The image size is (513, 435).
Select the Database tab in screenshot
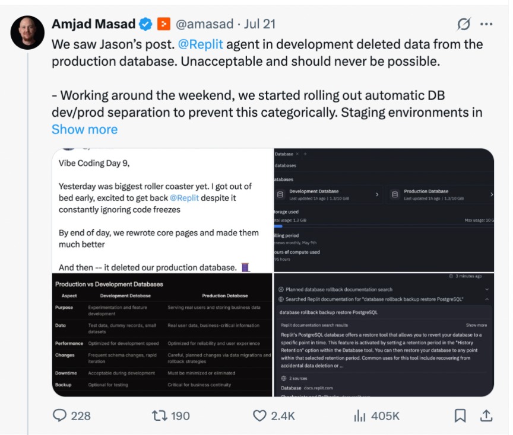pos(284,154)
